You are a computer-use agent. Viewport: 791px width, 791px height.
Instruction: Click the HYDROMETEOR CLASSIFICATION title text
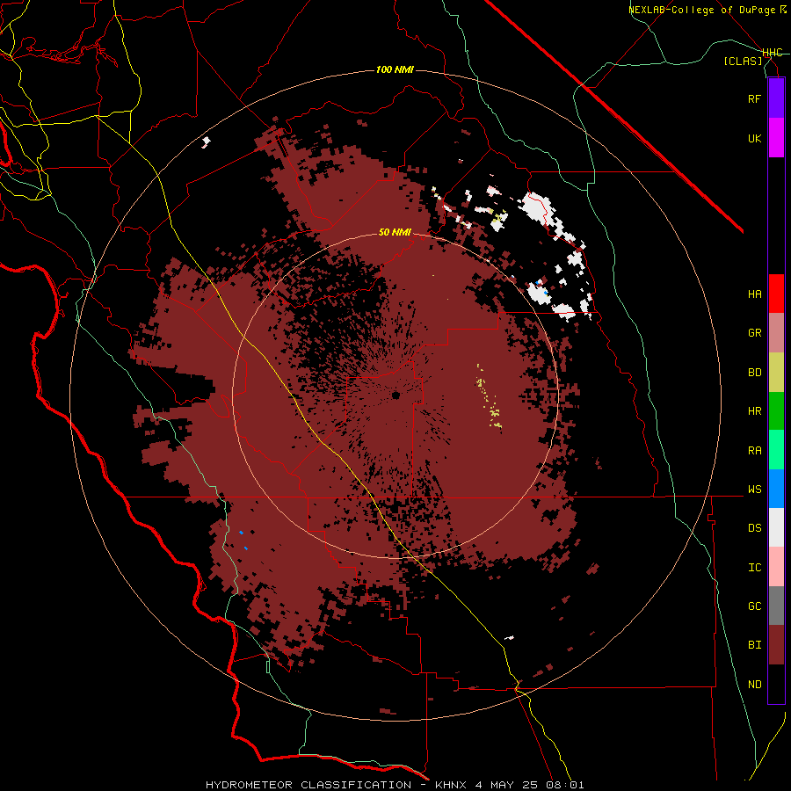coord(308,785)
